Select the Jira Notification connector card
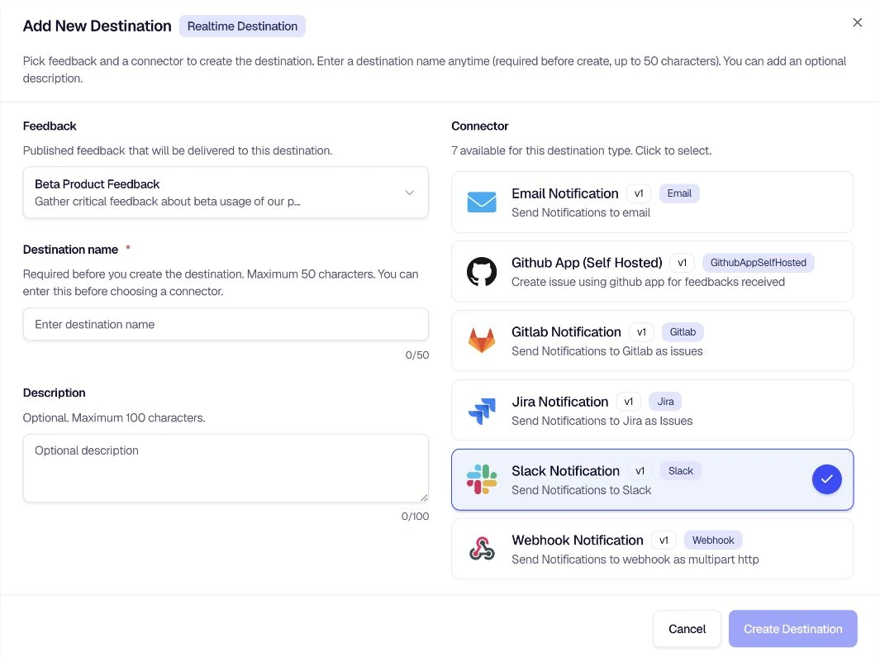 pos(652,411)
